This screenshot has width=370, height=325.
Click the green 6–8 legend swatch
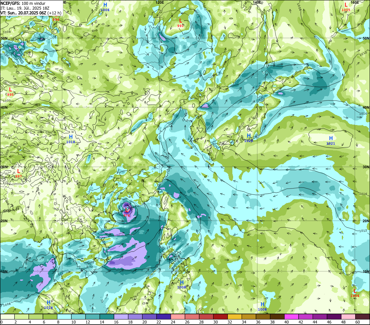click(x=50, y=316)
